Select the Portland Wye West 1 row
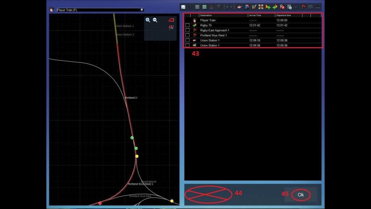This screenshot has width=371, height=209. coord(253,35)
